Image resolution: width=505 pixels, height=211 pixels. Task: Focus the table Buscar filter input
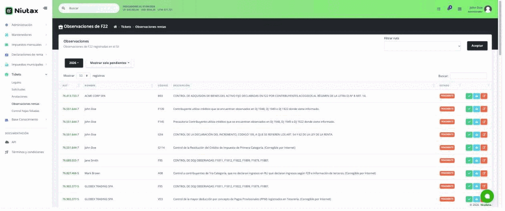pos(468,76)
